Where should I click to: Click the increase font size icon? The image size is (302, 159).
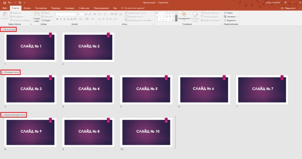pyautogui.click(x=86, y=14)
